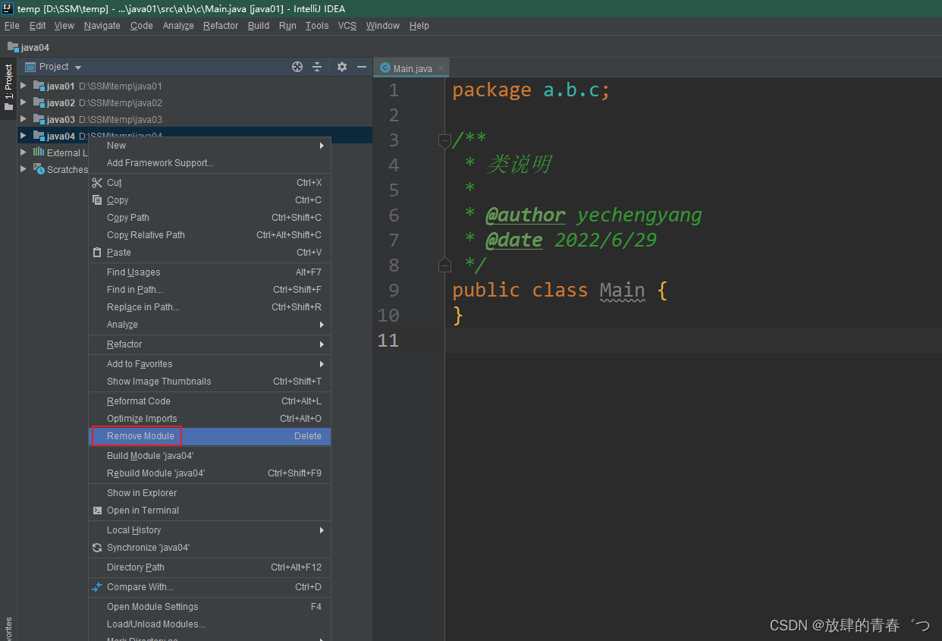This screenshot has height=641, width=942.
Task: Click the Synchronize refresh icon
Action: 97,548
